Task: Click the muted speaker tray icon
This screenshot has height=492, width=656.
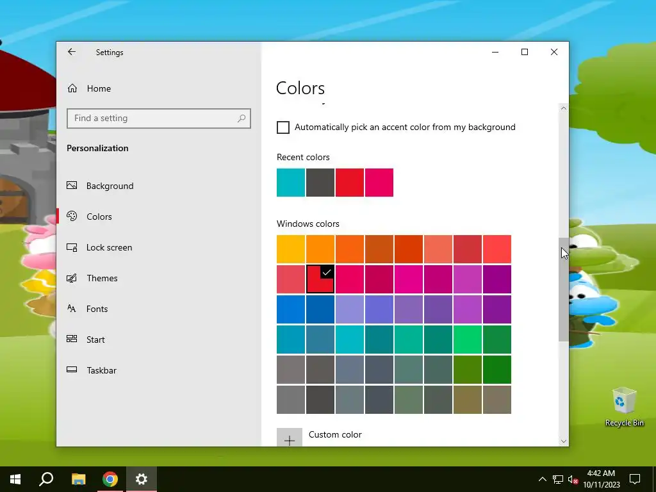Action: [573, 479]
